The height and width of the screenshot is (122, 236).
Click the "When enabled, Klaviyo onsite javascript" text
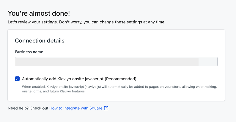tap(52, 87)
